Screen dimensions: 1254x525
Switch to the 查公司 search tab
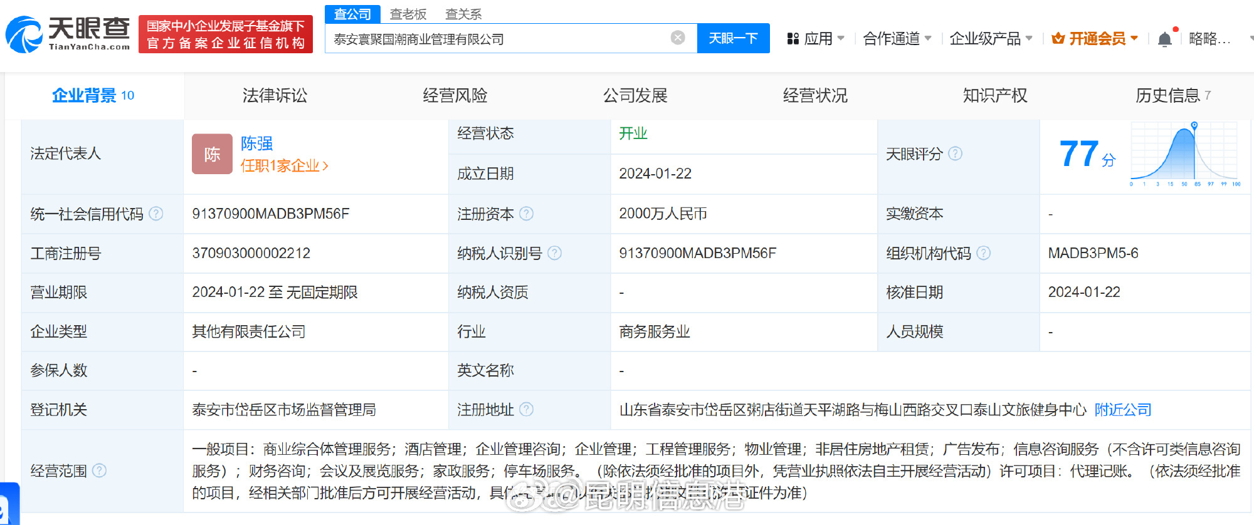(352, 14)
